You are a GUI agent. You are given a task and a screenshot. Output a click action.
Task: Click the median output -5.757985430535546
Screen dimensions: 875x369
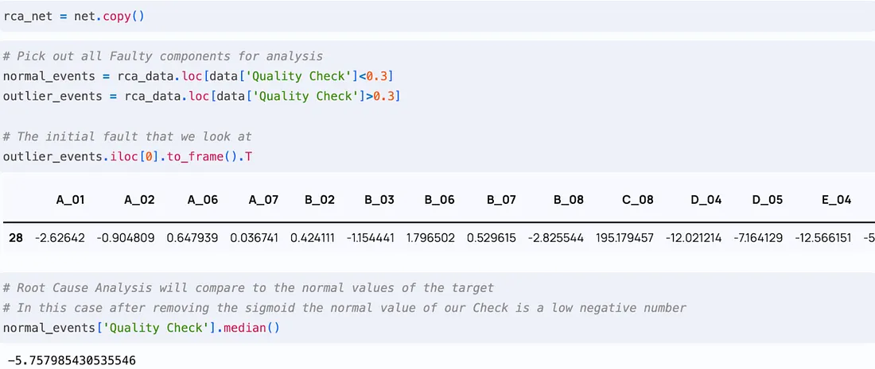pos(72,360)
